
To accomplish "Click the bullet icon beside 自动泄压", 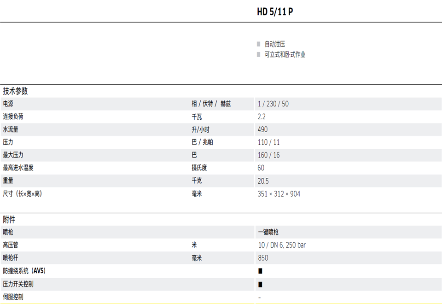I will tap(259, 44).
